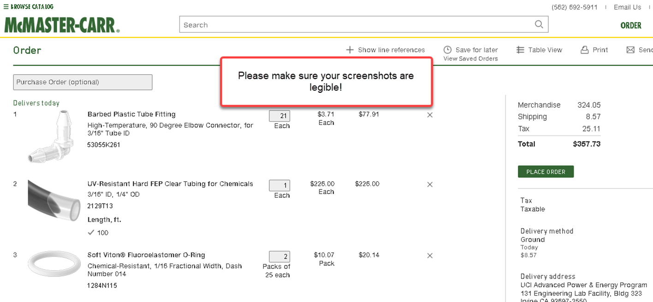
Task: Switch to Table View
Action: [545, 50]
